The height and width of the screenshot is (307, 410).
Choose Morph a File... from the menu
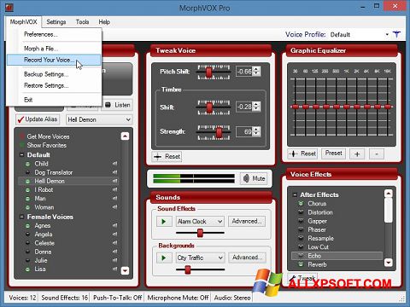[54, 49]
